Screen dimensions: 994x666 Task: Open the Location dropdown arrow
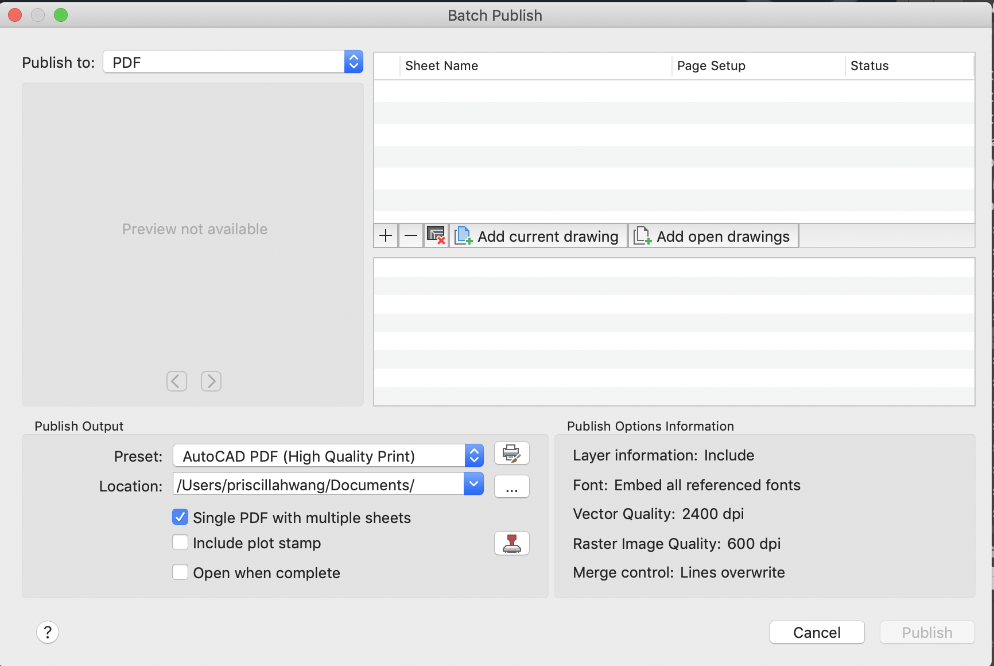[x=473, y=484]
